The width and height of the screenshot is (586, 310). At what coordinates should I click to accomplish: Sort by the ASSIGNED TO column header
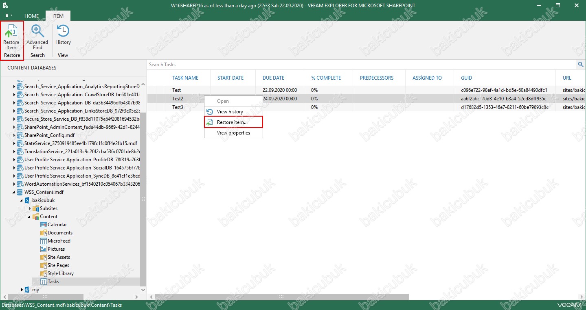427,78
